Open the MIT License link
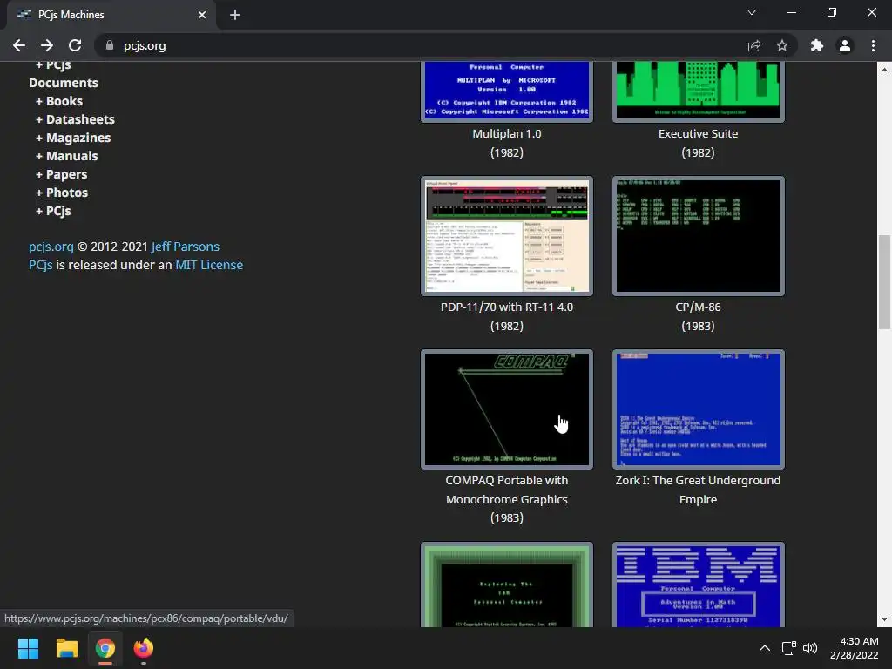 click(209, 265)
